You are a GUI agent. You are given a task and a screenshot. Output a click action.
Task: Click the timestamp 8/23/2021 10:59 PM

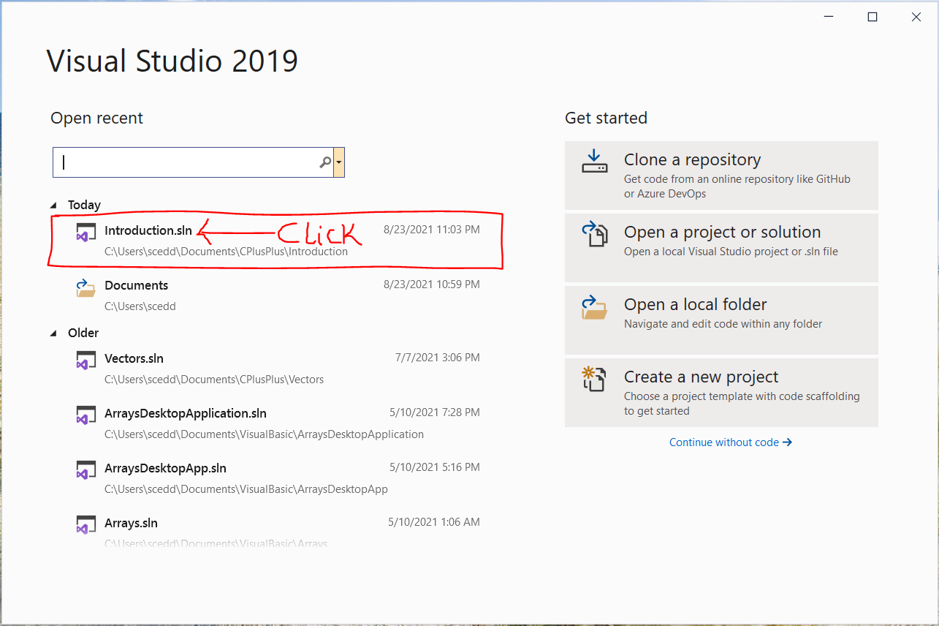(x=432, y=284)
